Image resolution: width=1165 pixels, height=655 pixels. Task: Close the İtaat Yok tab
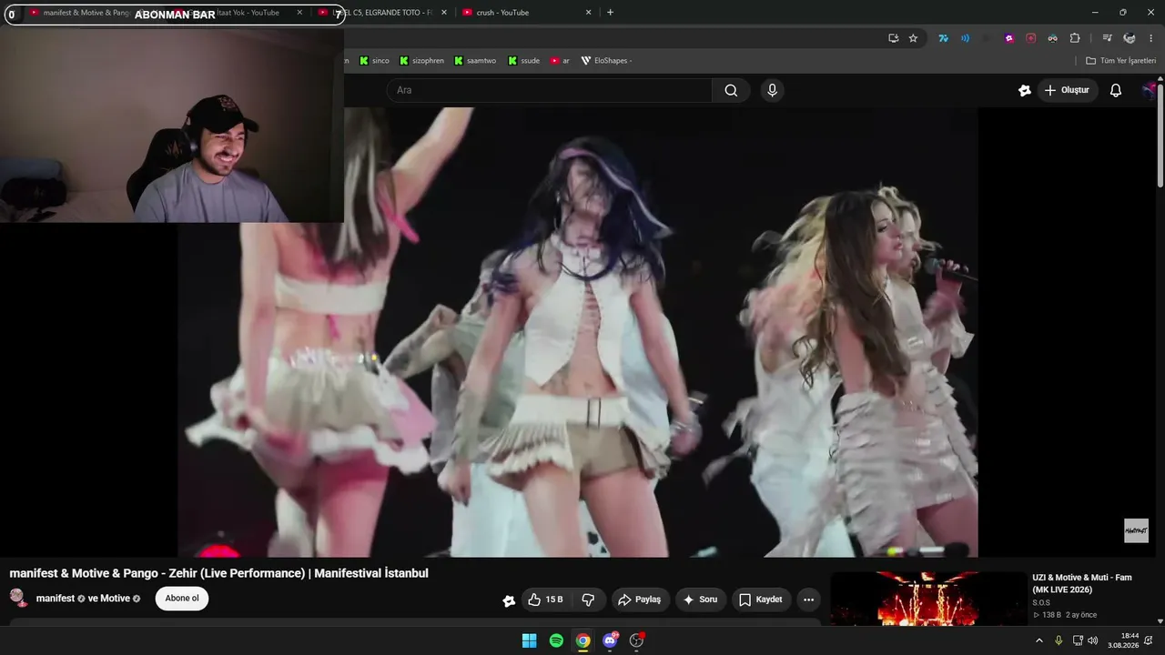coord(299,13)
